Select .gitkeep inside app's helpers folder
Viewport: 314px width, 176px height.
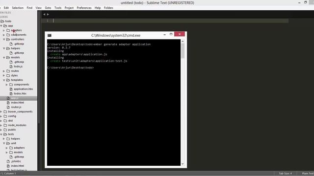point(19,53)
